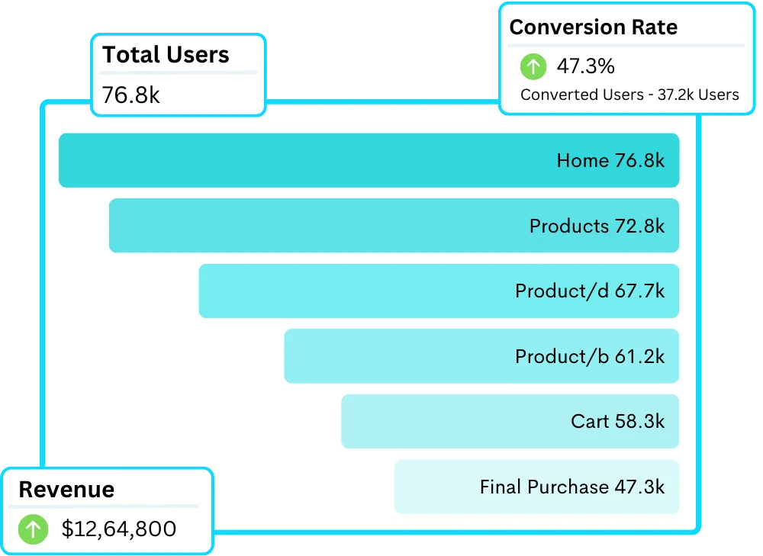Click the $12,64,800 revenue figure

(118, 529)
